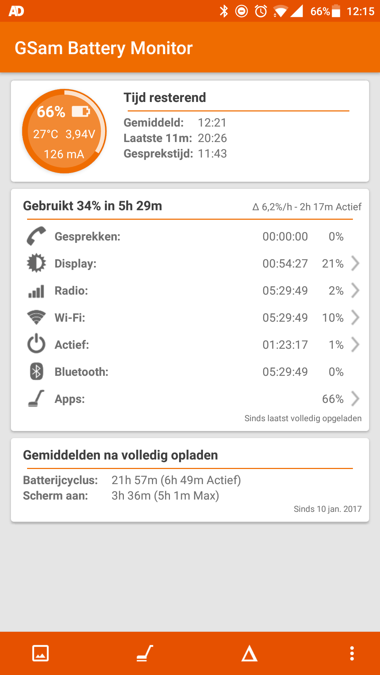Image resolution: width=380 pixels, height=675 pixels.
Task: Tap the Wi-Fi icon in usage list
Action: (x=36, y=317)
